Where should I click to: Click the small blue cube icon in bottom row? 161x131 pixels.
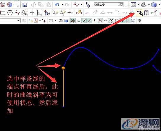pos(66,21)
